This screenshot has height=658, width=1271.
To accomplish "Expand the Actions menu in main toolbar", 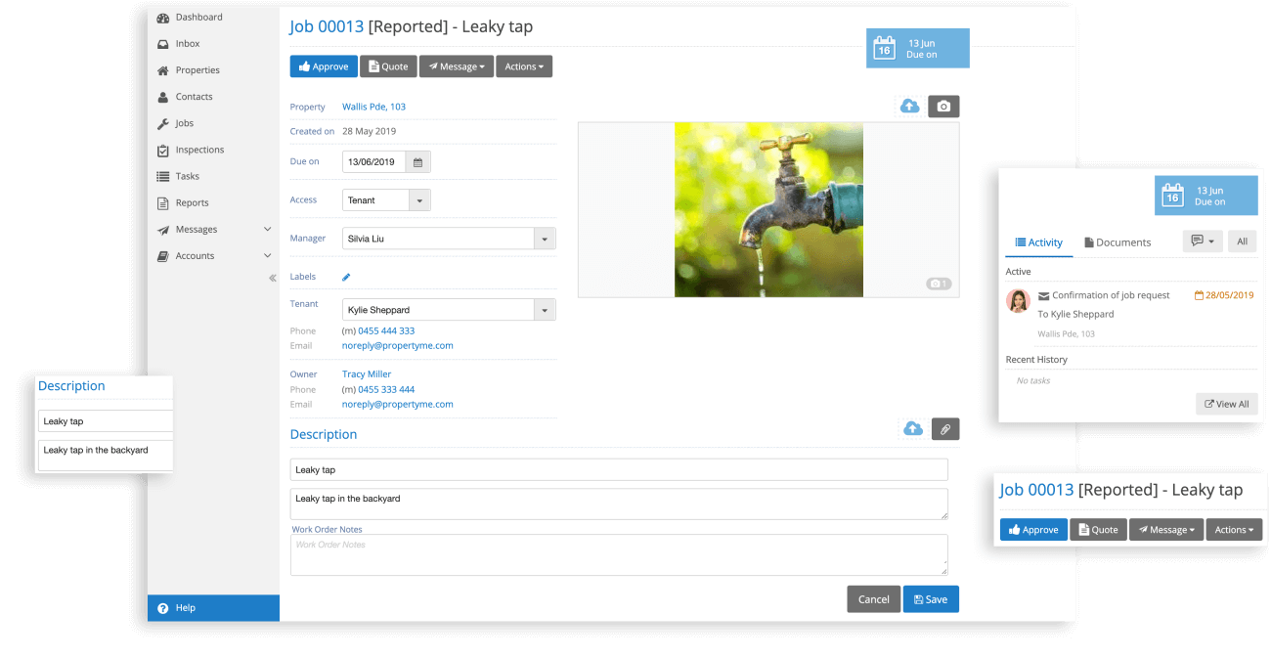I will (x=524, y=66).
